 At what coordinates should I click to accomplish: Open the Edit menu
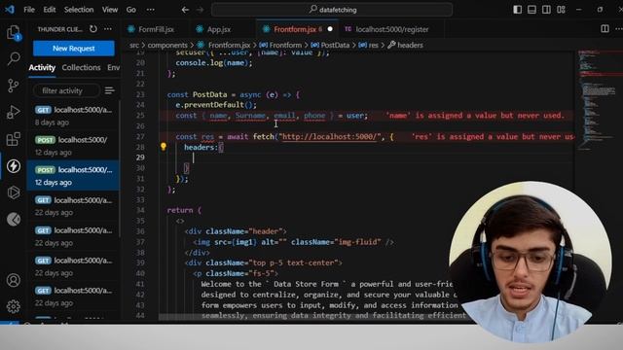50,10
